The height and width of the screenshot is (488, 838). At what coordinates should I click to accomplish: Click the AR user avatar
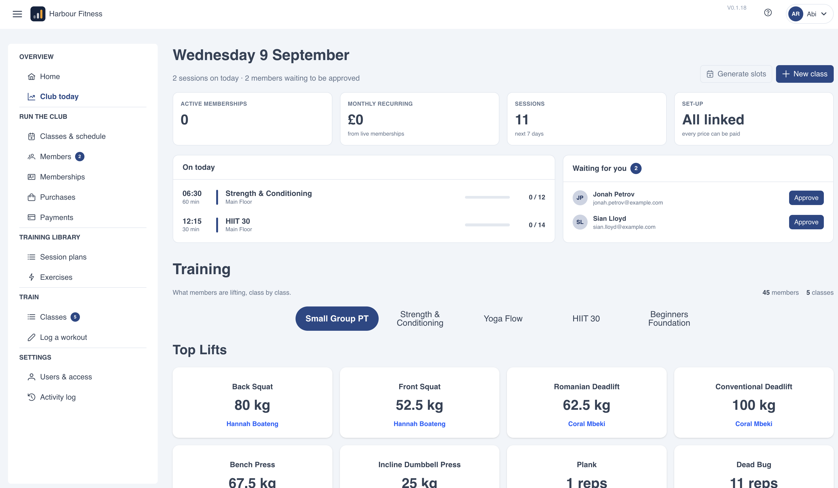pos(796,14)
